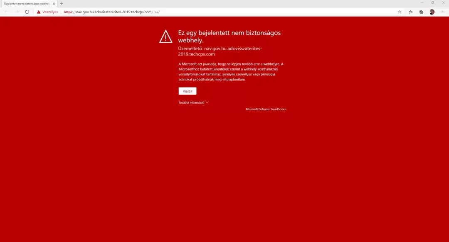Click the browser back arrow
Viewport: 449px width, 242px height.
(7, 12)
